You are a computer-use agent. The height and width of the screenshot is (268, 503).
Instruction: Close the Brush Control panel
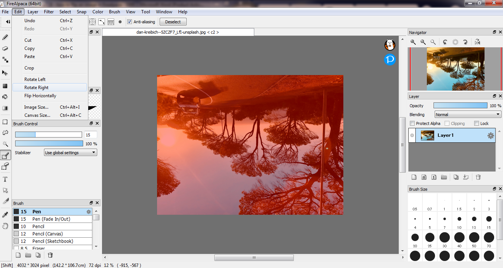pyautogui.click(x=97, y=123)
